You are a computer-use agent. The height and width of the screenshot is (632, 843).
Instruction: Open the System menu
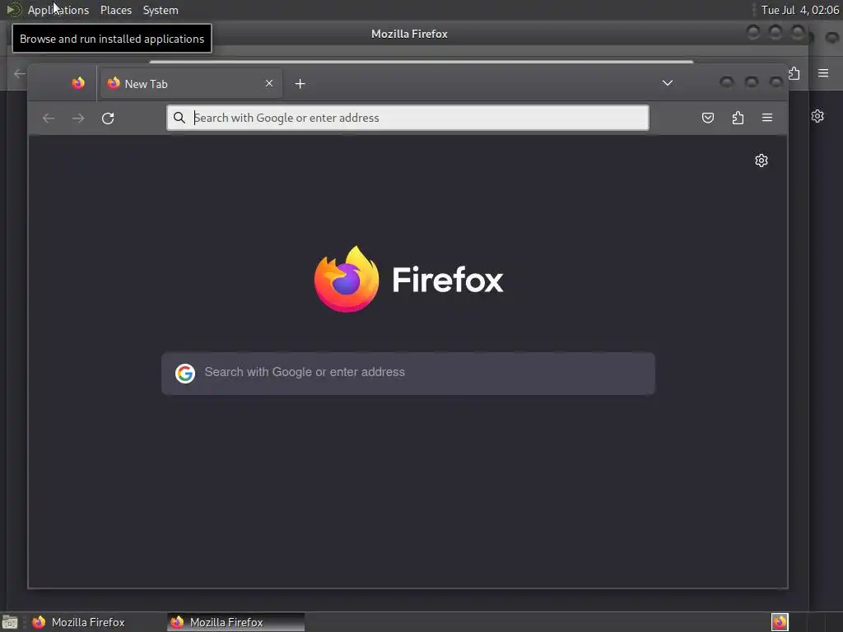[161, 10]
